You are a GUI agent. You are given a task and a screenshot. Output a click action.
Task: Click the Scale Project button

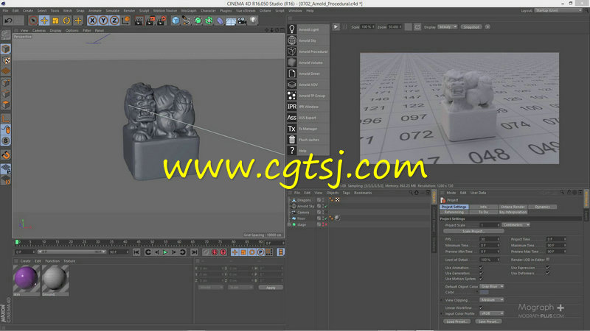click(473, 231)
